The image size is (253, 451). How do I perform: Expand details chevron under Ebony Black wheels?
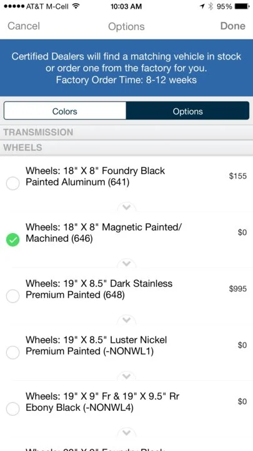point(126,432)
